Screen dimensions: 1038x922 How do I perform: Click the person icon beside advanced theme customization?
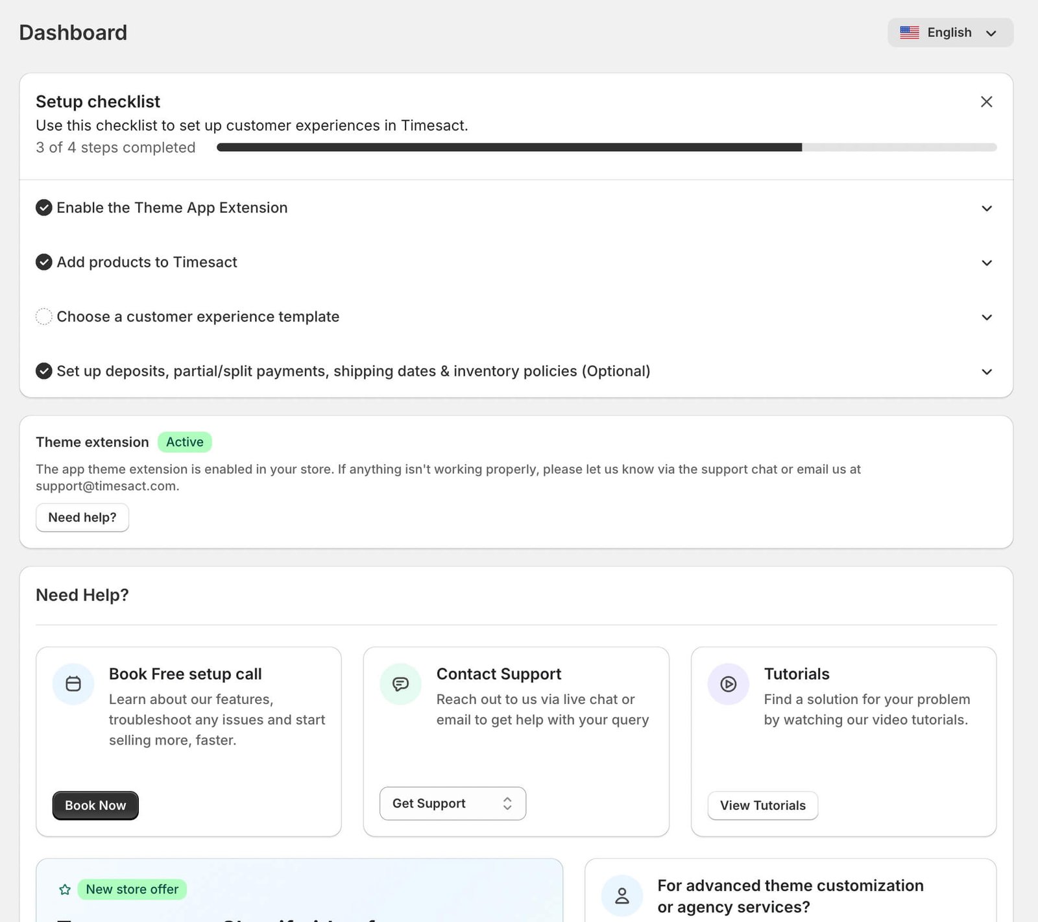click(x=622, y=896)
